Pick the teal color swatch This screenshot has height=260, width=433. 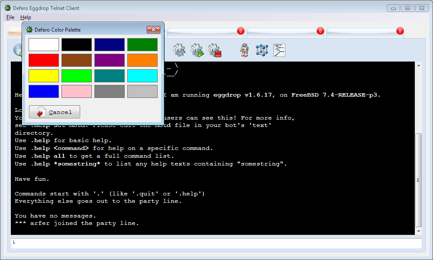coord(110,76)
